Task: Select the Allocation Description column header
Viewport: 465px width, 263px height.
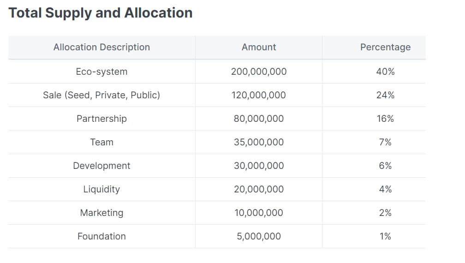Action: coord(101,47)
